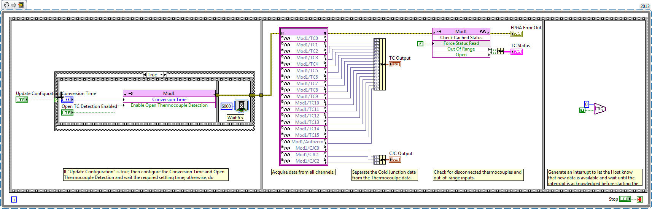Click the Wait timer hourglass icon
The image size is (652, 209).
pyautogui.click(x=242, y=106)
